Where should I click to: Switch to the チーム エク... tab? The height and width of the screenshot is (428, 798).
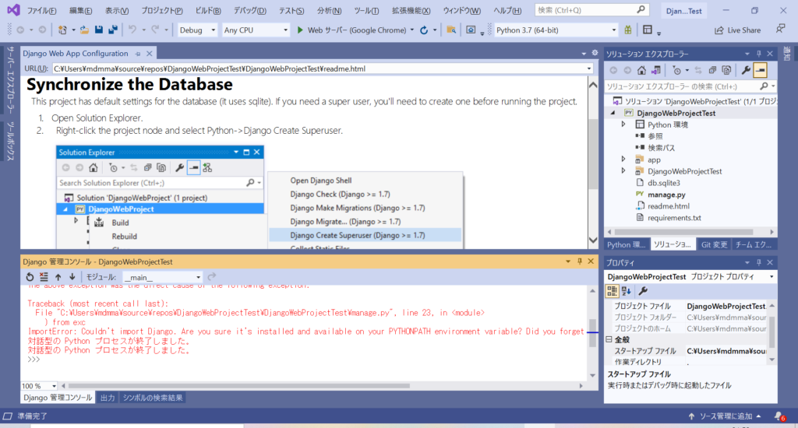click(754, 244)
